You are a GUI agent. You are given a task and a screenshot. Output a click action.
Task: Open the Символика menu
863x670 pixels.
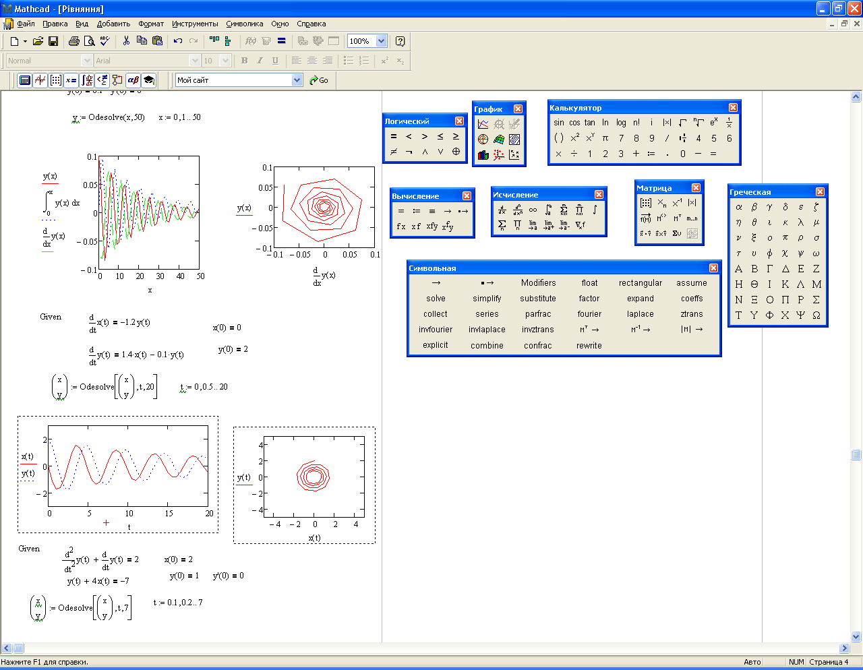tap(244, 24)
